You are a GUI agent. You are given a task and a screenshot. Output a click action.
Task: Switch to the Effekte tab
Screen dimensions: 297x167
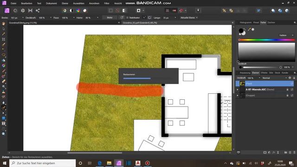(x=264, y=73)
